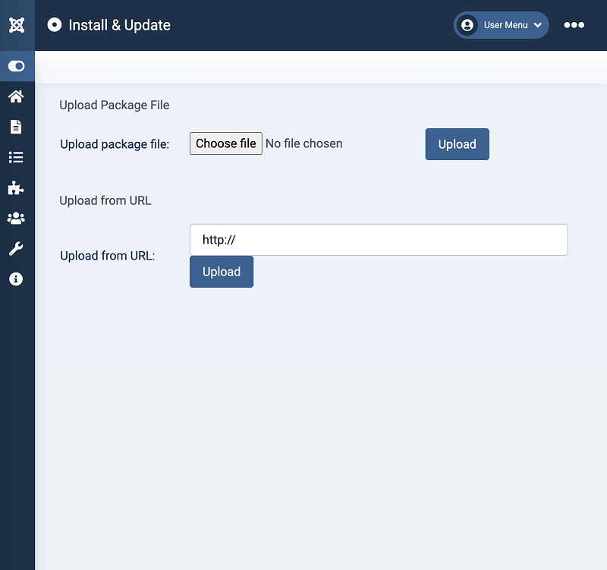Viewport: 607px width, 570px height.
Task: Open Components via the puzzle piece icon
Action: (x=16, y=188)
